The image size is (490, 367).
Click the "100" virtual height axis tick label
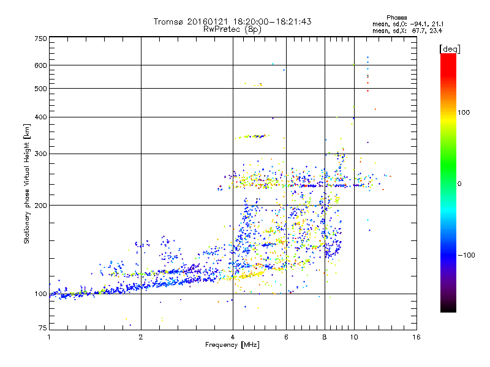point(40,294)
